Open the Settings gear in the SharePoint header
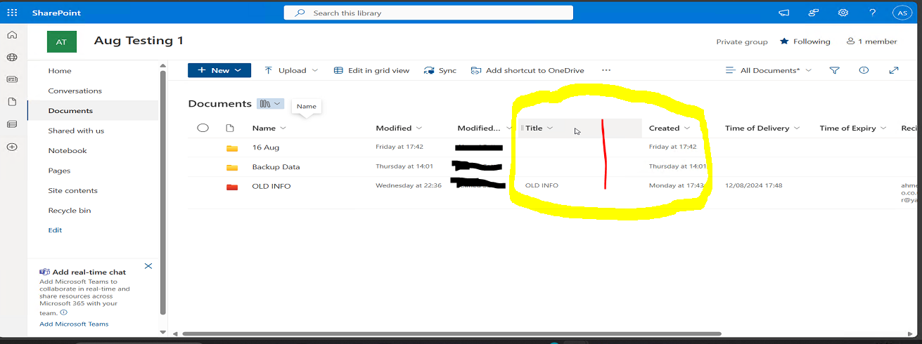This screenshot has height=344, width=922. pos(843,13)
